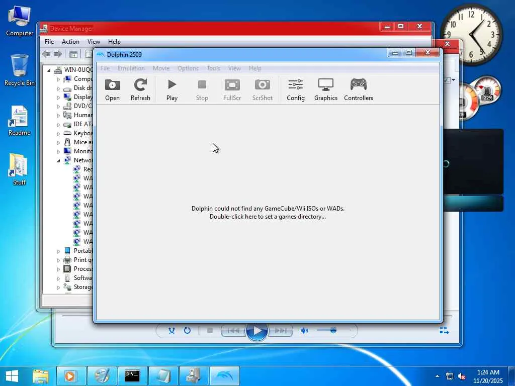
Task: Collapse the WIN-0UQ root node in Device Manager
Action: [x=49, y=70]
